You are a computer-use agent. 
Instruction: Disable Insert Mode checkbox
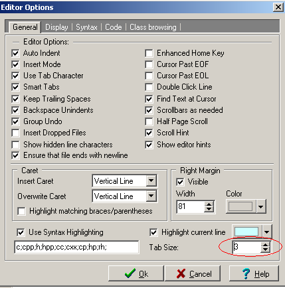tap(15, 64)
